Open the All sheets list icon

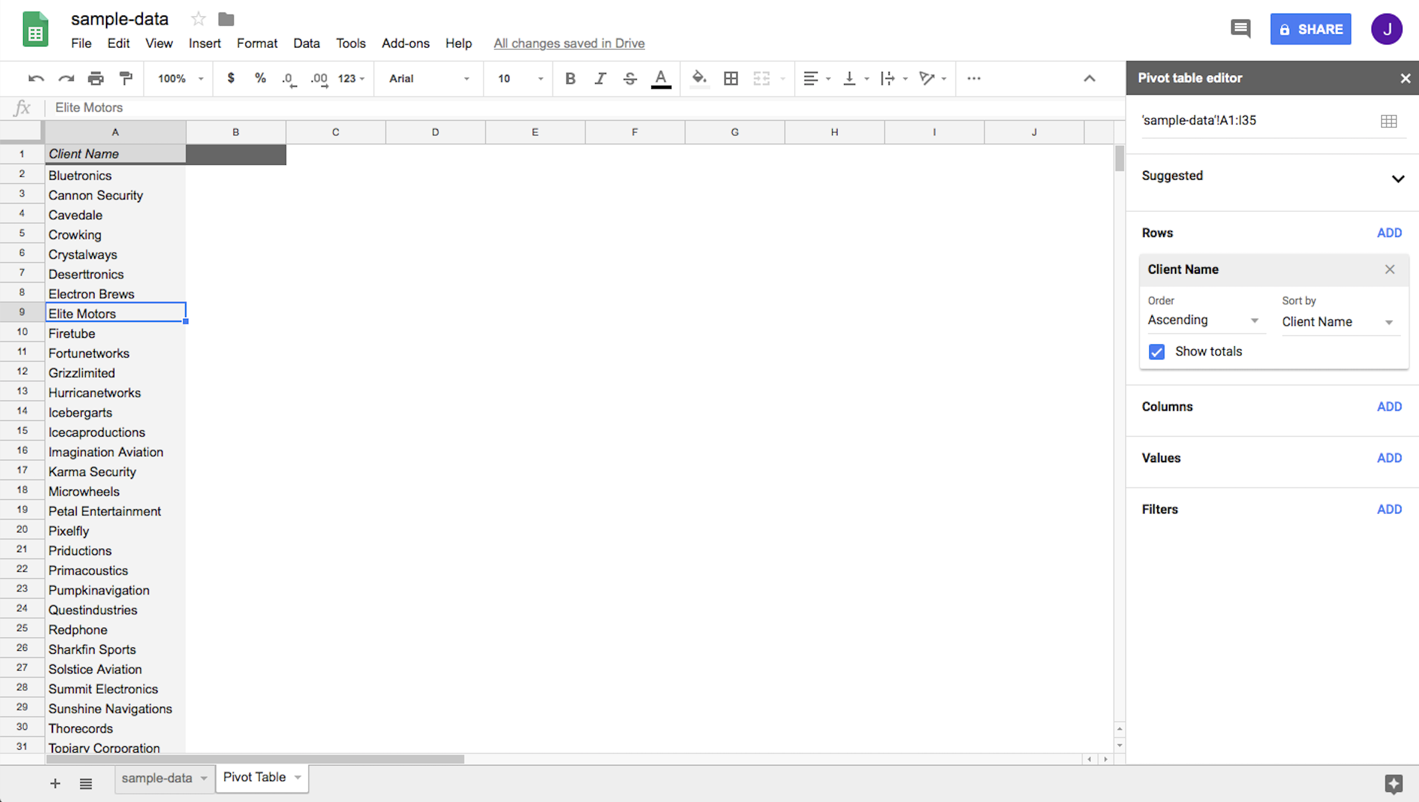click(86, 784)
